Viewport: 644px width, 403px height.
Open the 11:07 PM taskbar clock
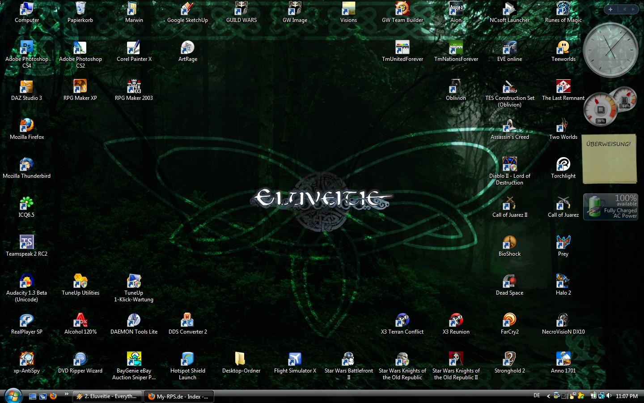(x=627, y=396)
